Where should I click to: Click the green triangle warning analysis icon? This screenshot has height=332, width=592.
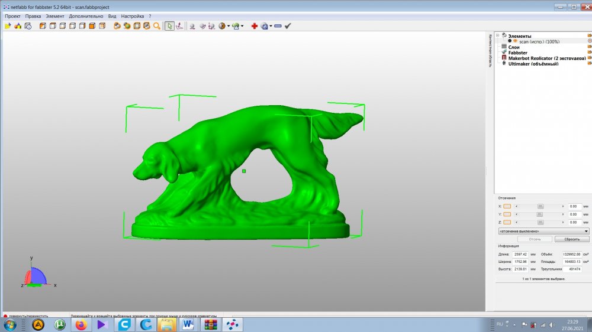[x=236, y=26]
